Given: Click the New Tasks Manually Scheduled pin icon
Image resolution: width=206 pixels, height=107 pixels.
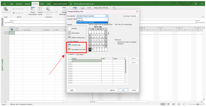Looking at the screenshot, I should pyautogui.click(x=11, y=104).
